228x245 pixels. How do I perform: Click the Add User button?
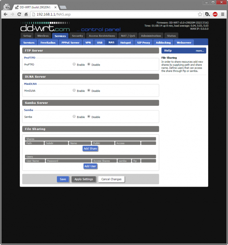click(90, 166)
